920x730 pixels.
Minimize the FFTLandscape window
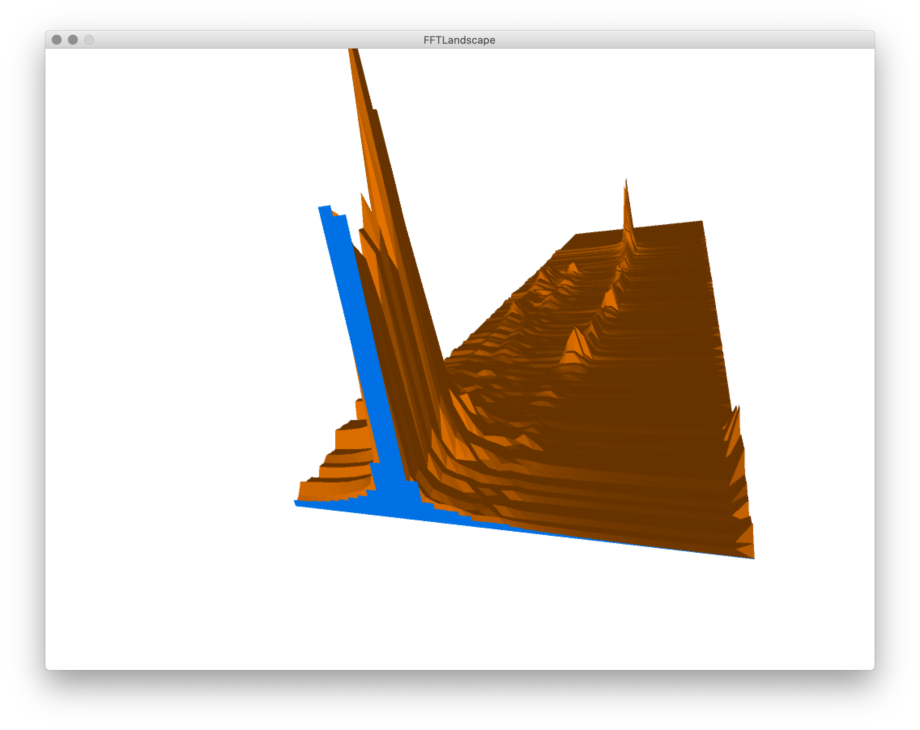73,40
